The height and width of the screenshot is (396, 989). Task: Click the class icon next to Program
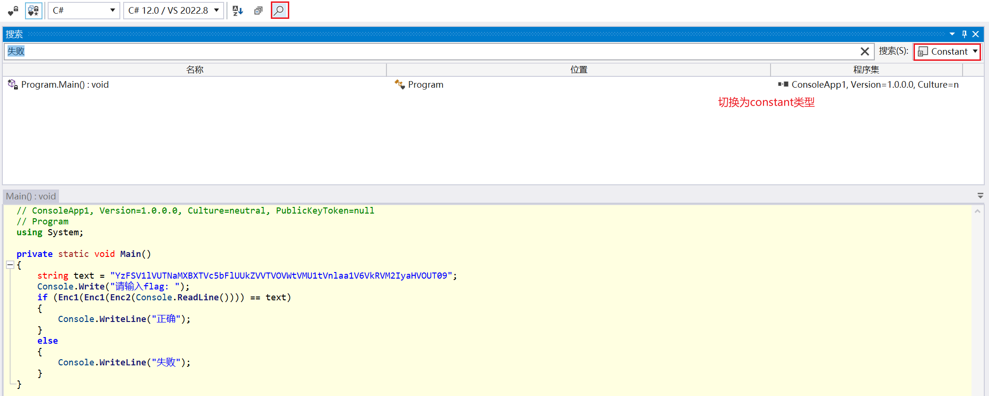pyautogui.click(x=400, y=84)
